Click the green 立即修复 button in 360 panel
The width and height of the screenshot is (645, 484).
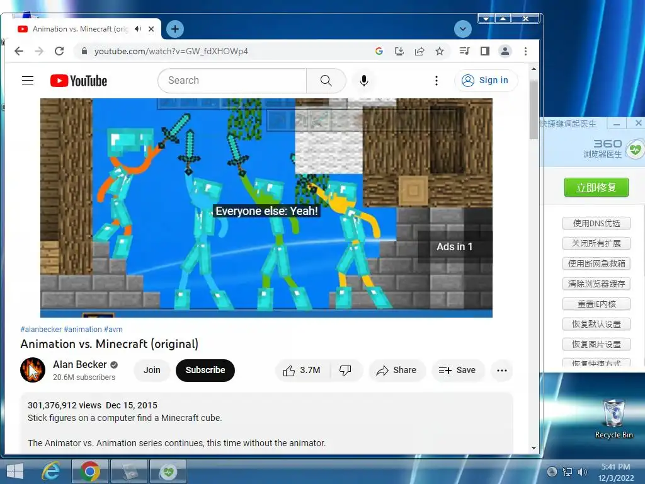(x=596, y=187)
